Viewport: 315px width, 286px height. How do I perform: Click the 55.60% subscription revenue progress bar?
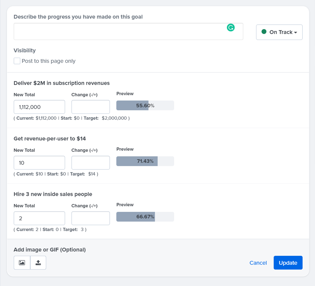145,105
